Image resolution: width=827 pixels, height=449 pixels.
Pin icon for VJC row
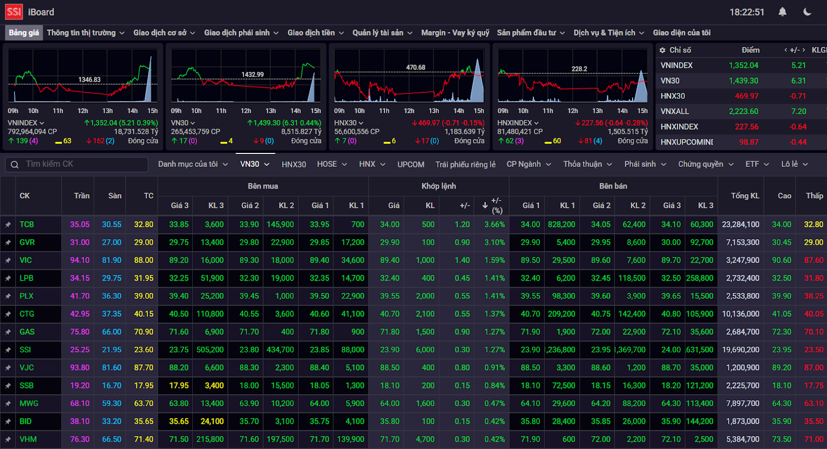[x=8, y=368]
